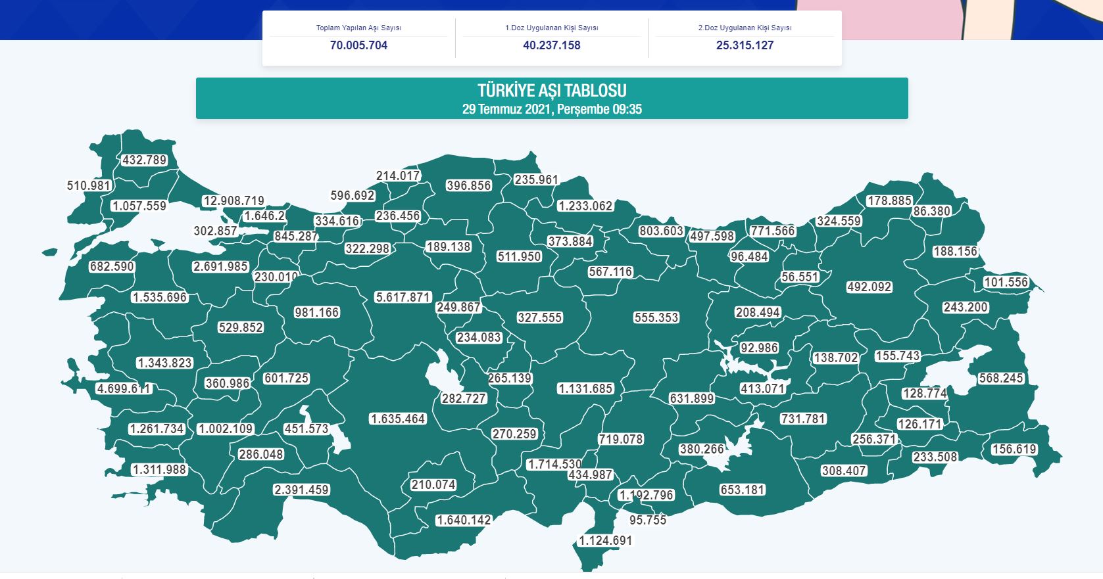Select the province labeled 4.699.611
The width and height of the screenshot is (1103, 579).
[x=124, y=388]
